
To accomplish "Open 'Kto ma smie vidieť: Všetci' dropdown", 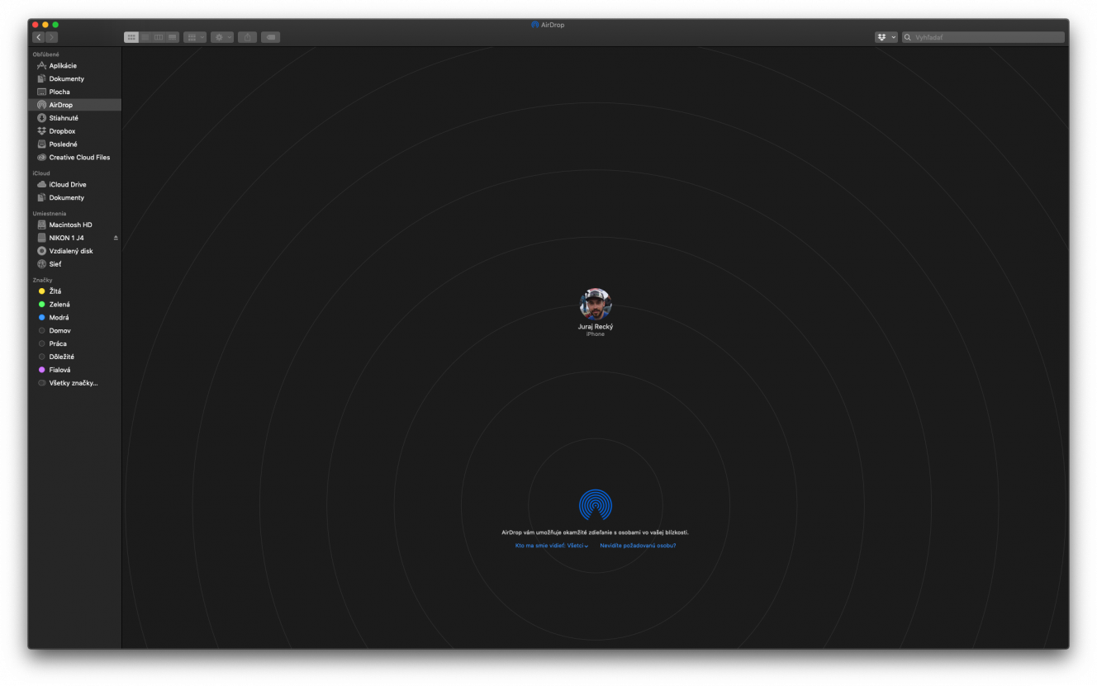I will pos(552,546).
